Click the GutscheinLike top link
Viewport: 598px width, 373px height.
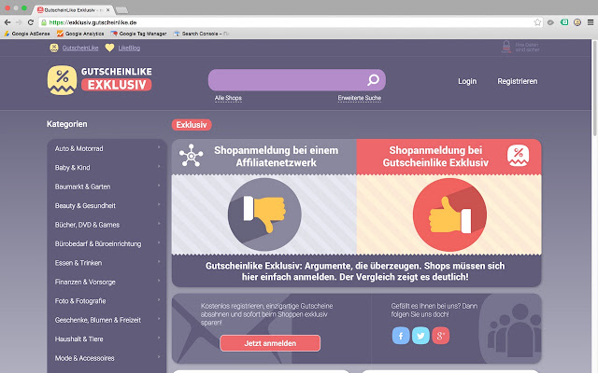80,48
